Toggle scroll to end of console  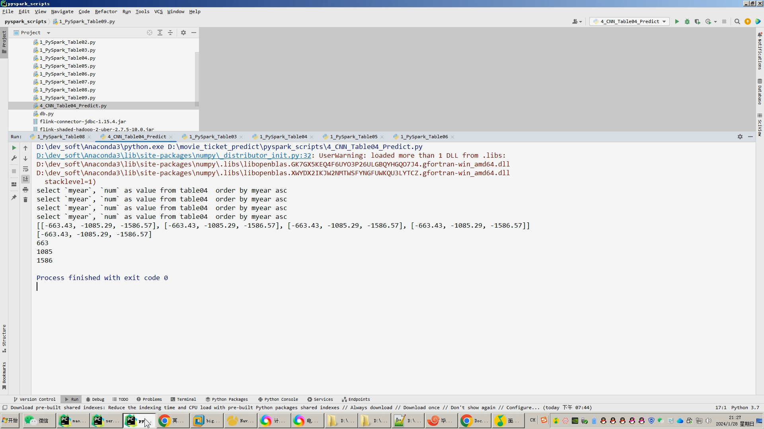[x=25, y=179]
